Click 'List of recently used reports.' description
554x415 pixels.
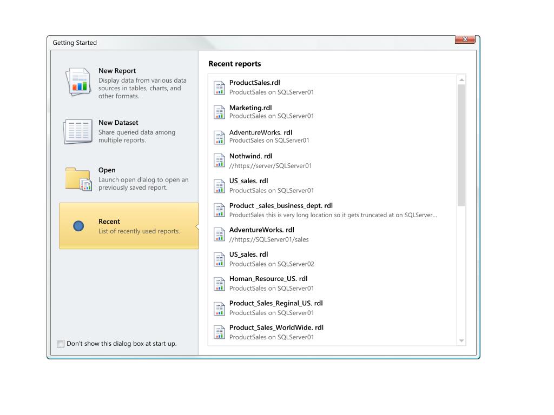139,231
